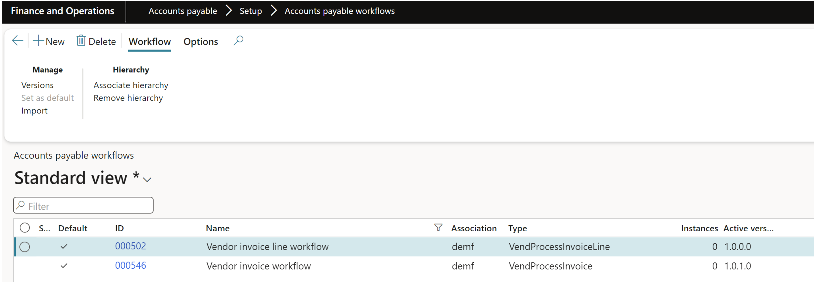Click 'VendProcessInvoiceLine' type cell
Image resolution: width=814 pixels, height=282 pixels.
pyautogui.click(x=559, y=247)
